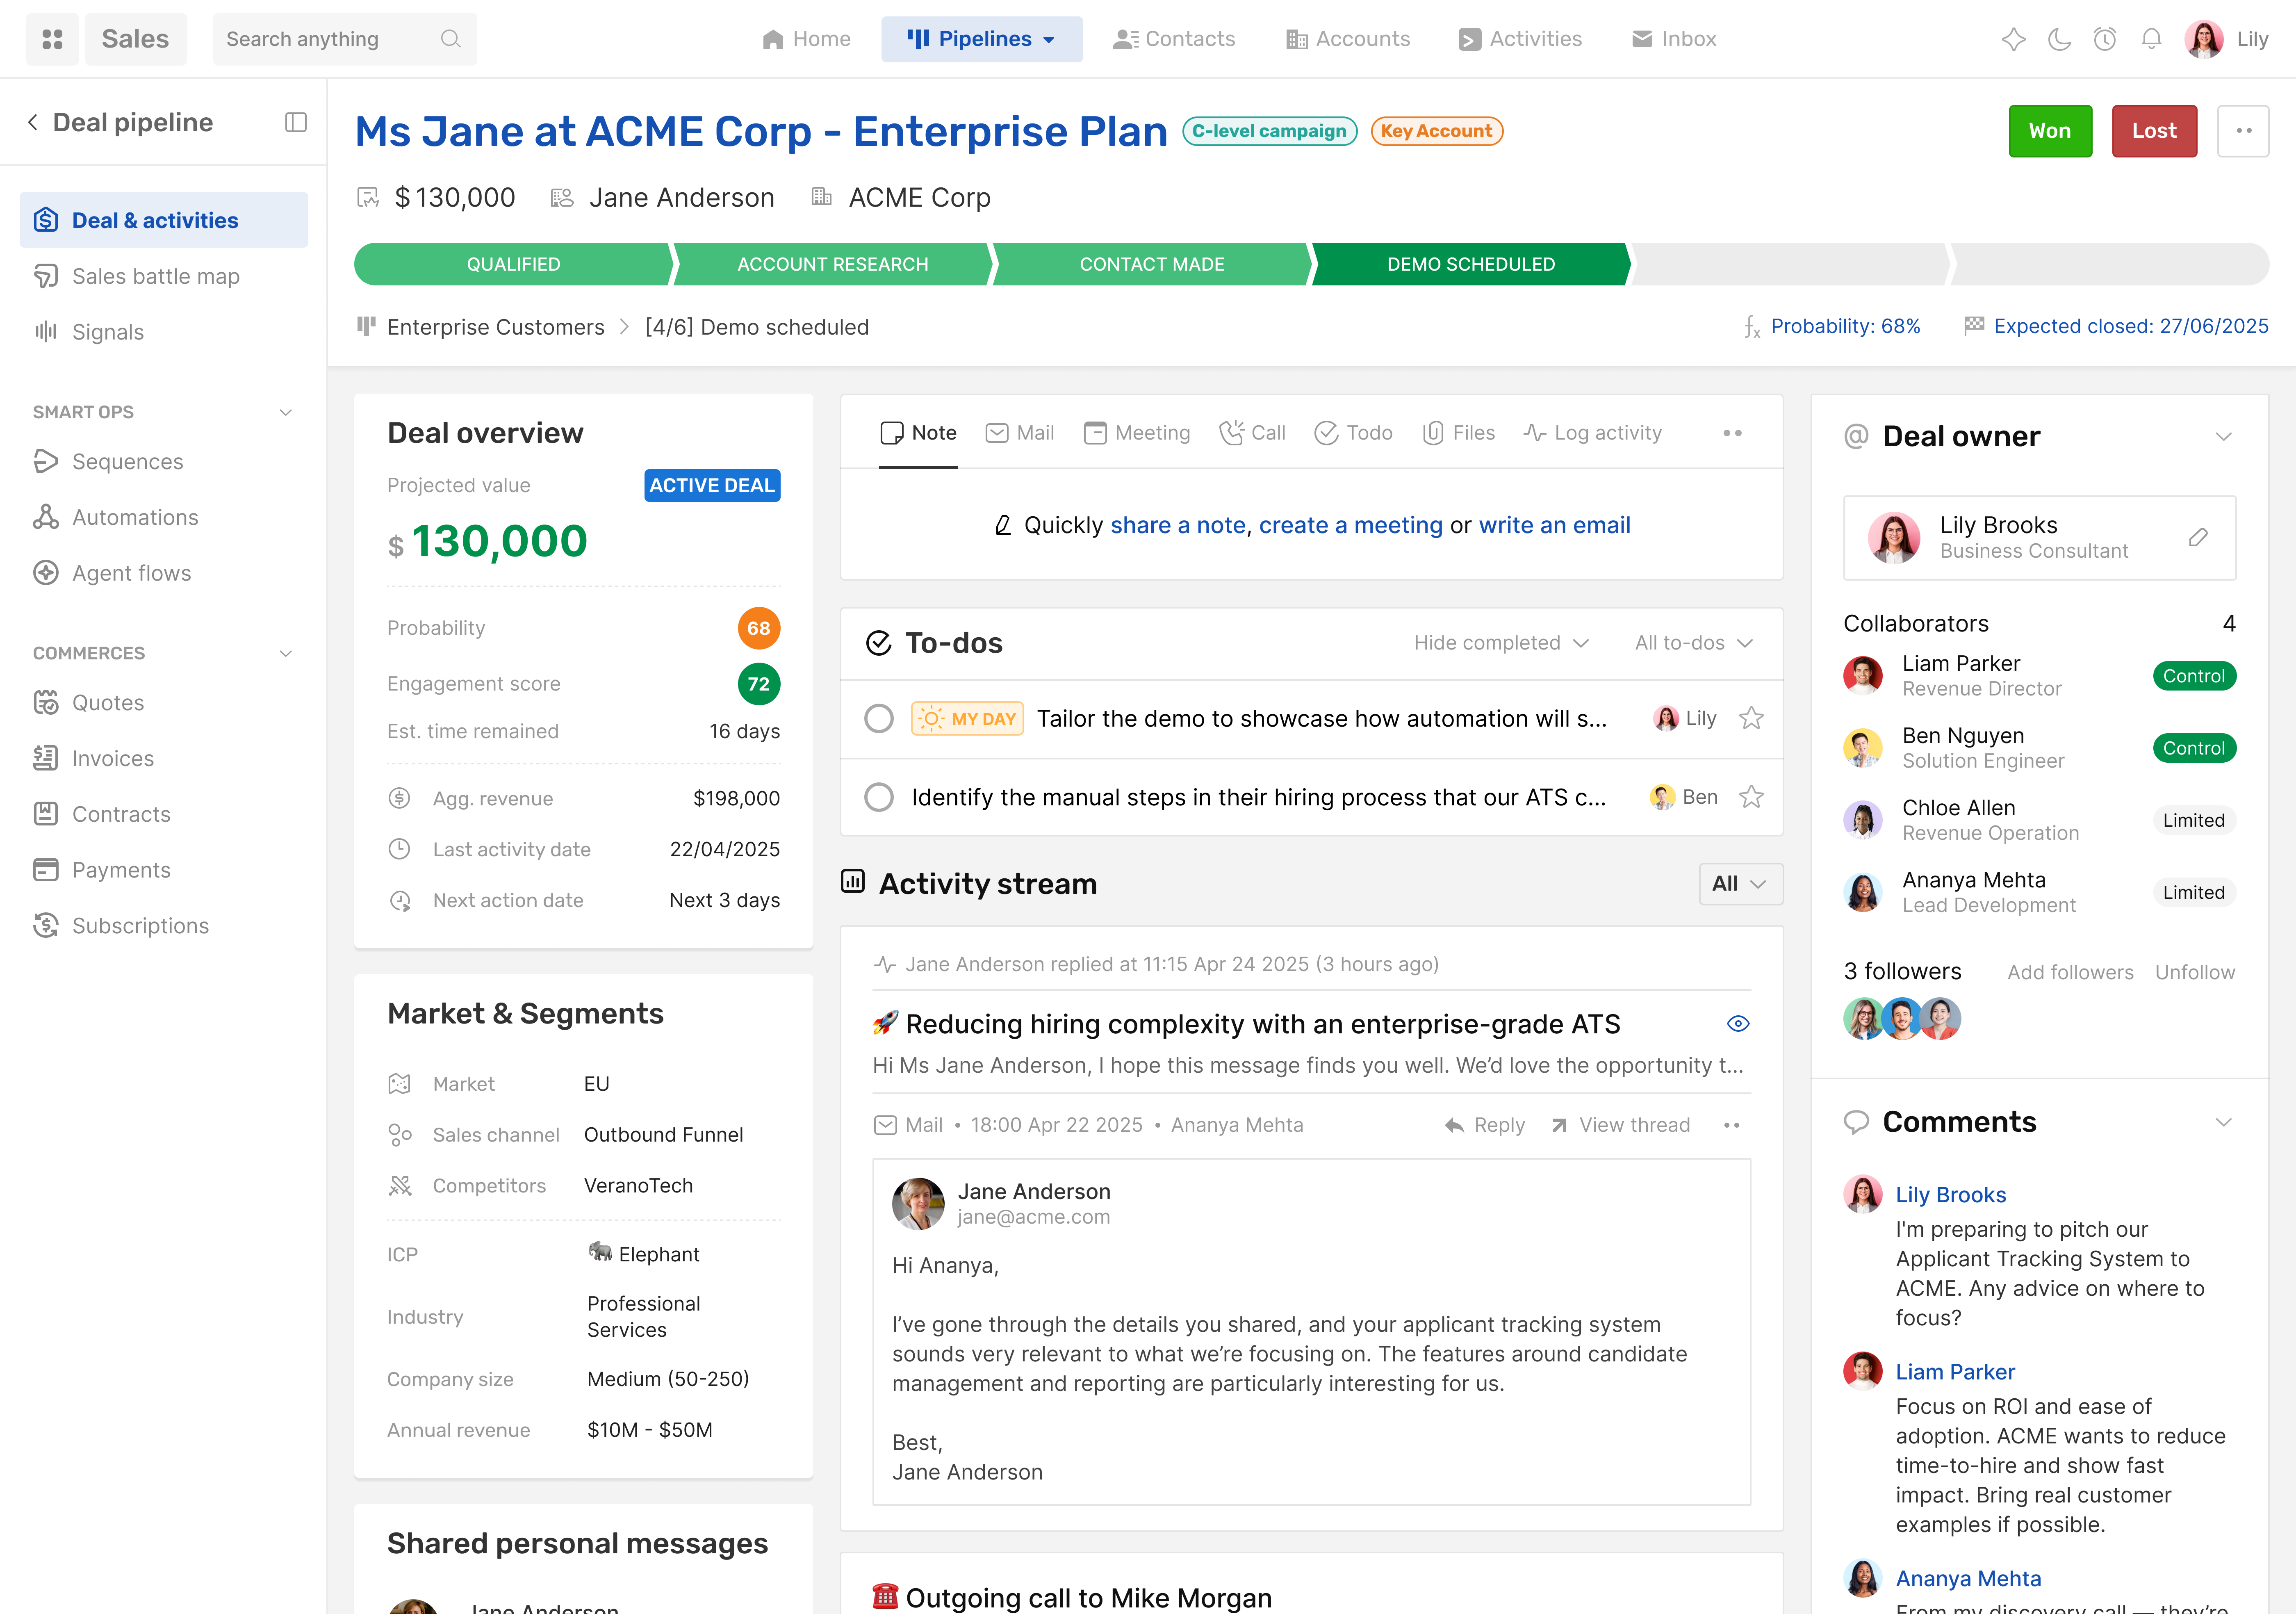
Task: Open the reminders clock icon
Action: click(x=2105, y=39)
